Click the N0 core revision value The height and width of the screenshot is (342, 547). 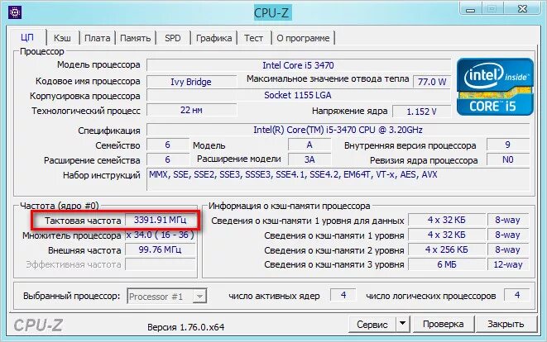click(508, 159)
